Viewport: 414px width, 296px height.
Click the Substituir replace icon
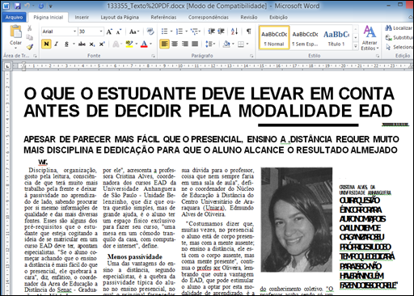(x=389, y=37)
